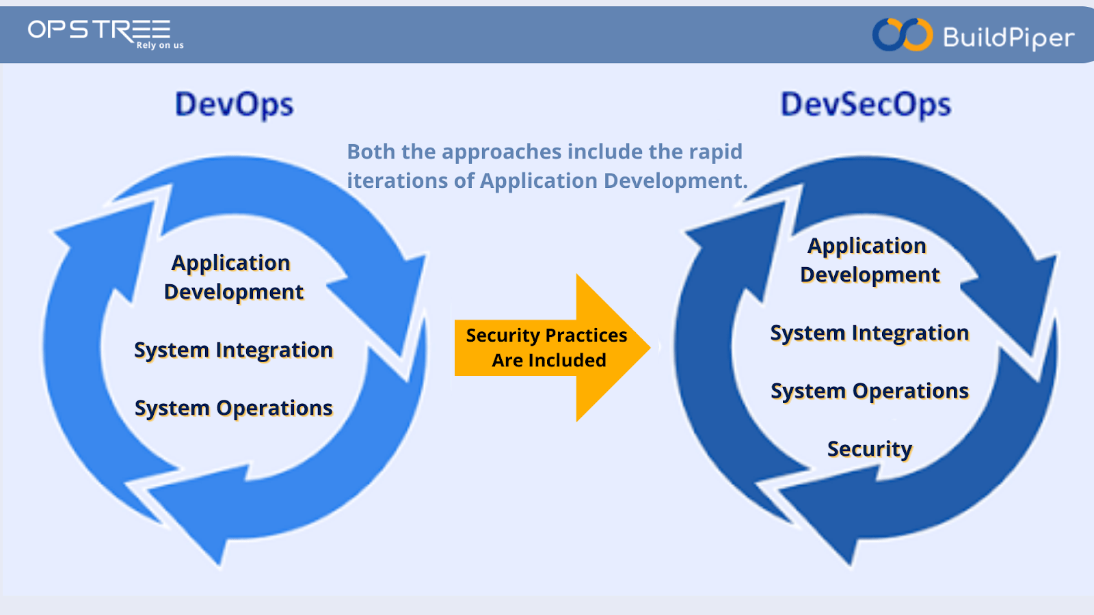Screen dimensions: 1094x615
Task: Click the Rely on us tagline
Action: 159,44
